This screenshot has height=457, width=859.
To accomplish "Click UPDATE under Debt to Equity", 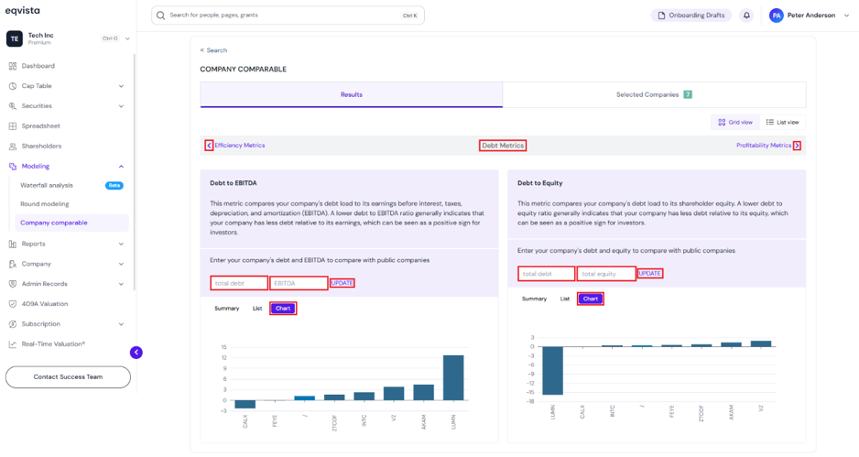I will (649, 273).
